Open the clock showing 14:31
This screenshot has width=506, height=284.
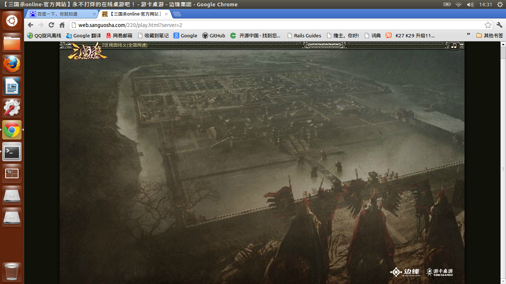tap(485, 4)
